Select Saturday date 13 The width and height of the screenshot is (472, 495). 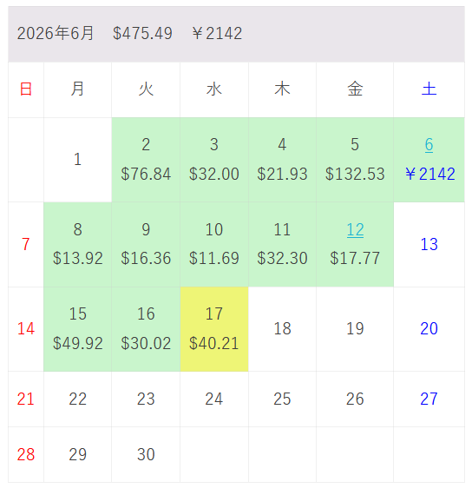click(429, 244)
